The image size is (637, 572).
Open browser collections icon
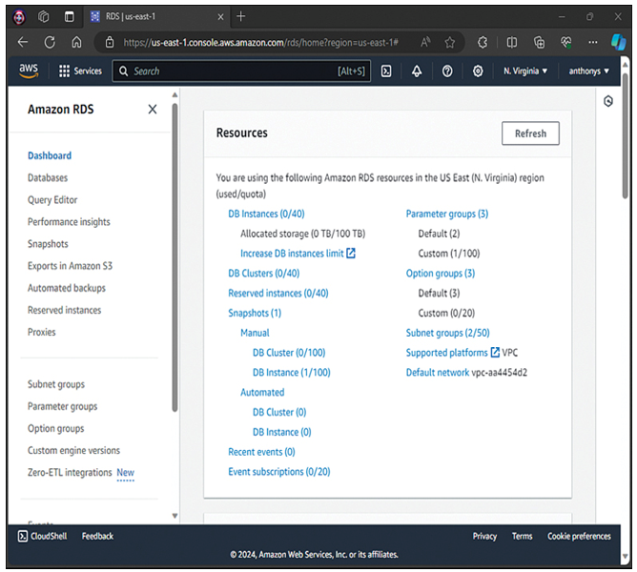[x=539, y=42]
